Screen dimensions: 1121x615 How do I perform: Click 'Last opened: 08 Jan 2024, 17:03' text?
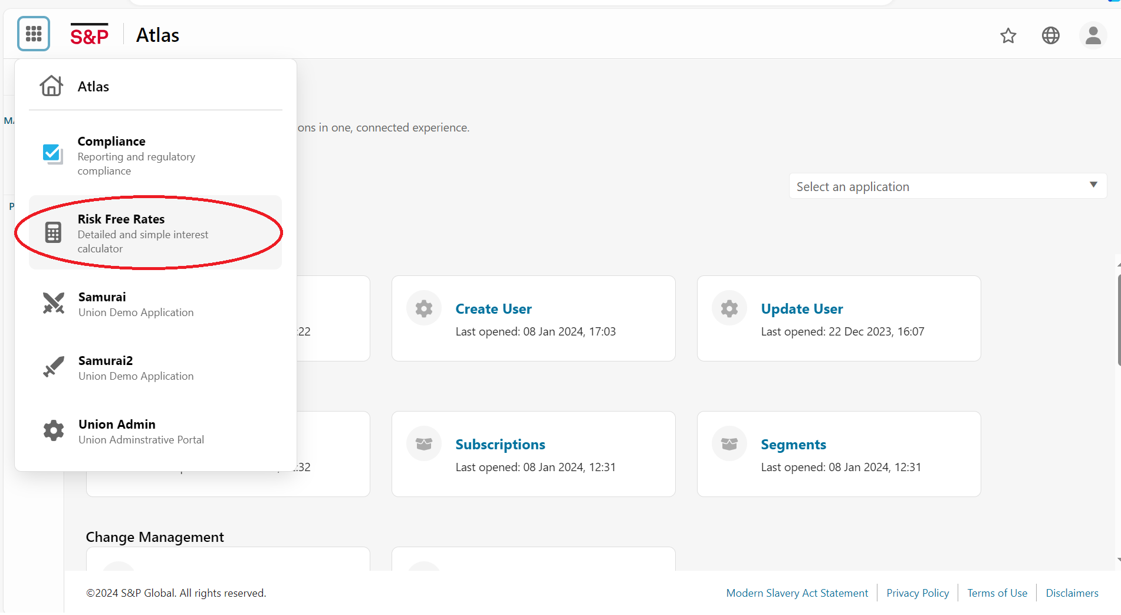535,332
